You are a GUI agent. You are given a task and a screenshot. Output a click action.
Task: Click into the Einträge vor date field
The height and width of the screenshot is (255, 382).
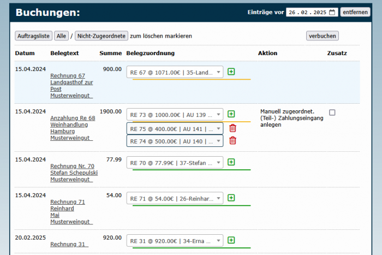(307, 12)
